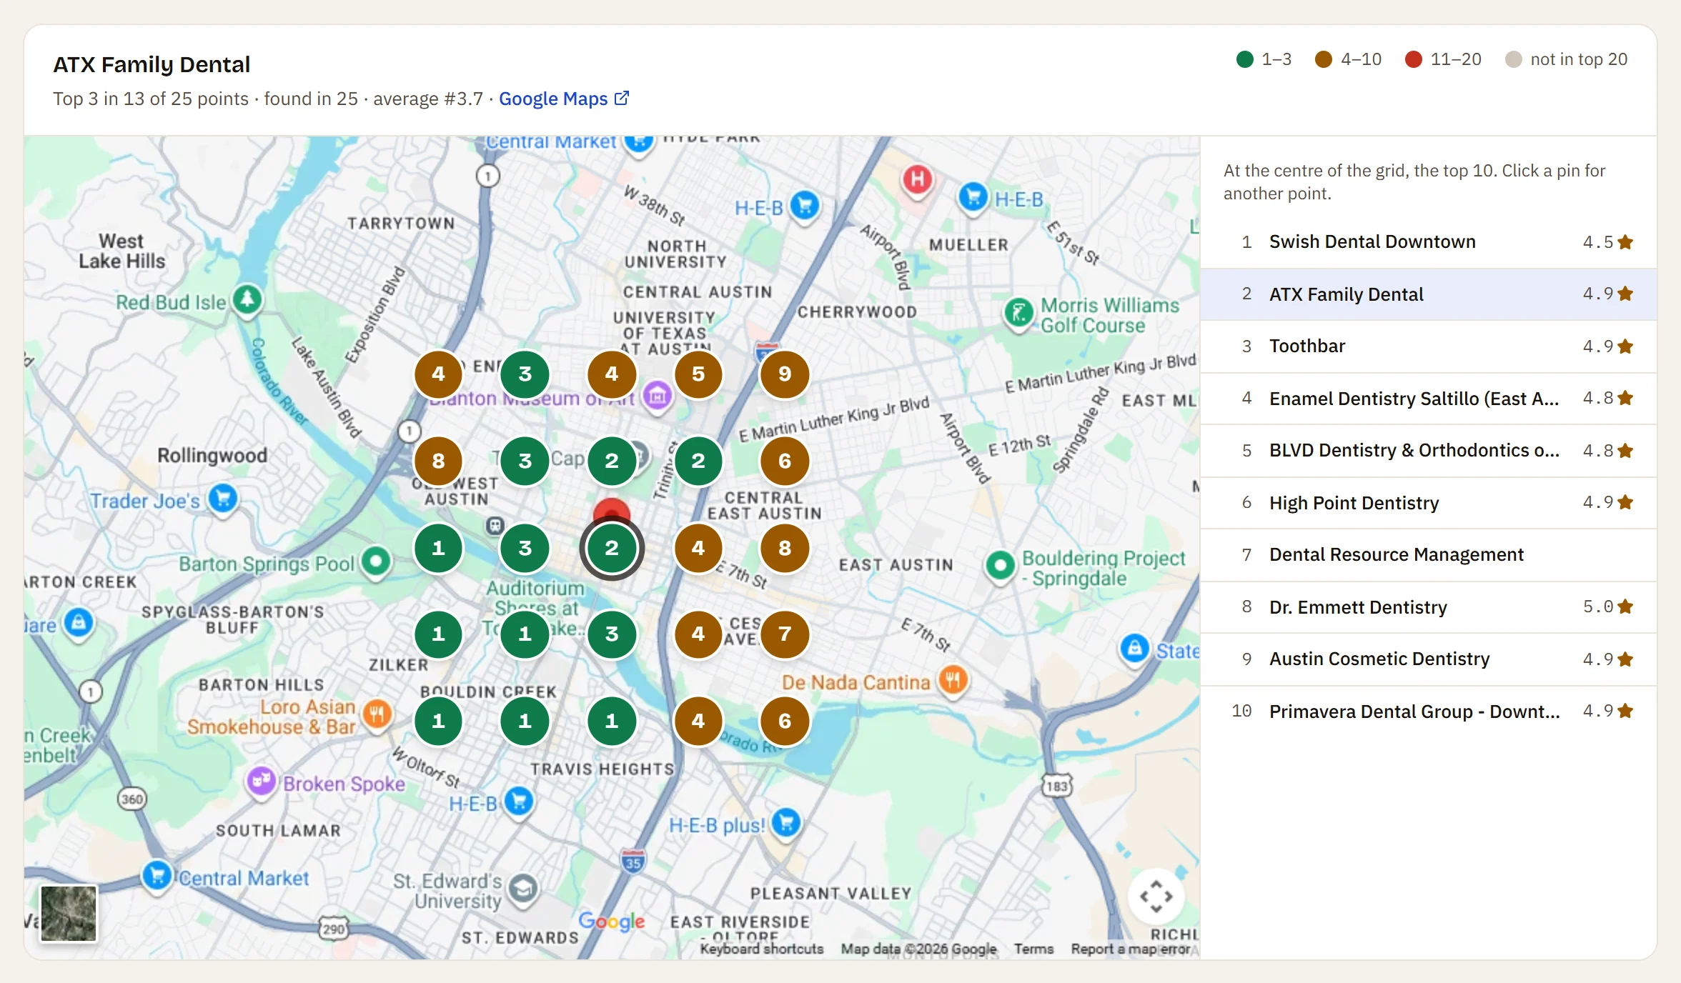Click the pin ranked 5 in top row
The height and width of the screenshot is (983, 1681).
(698, 374)
